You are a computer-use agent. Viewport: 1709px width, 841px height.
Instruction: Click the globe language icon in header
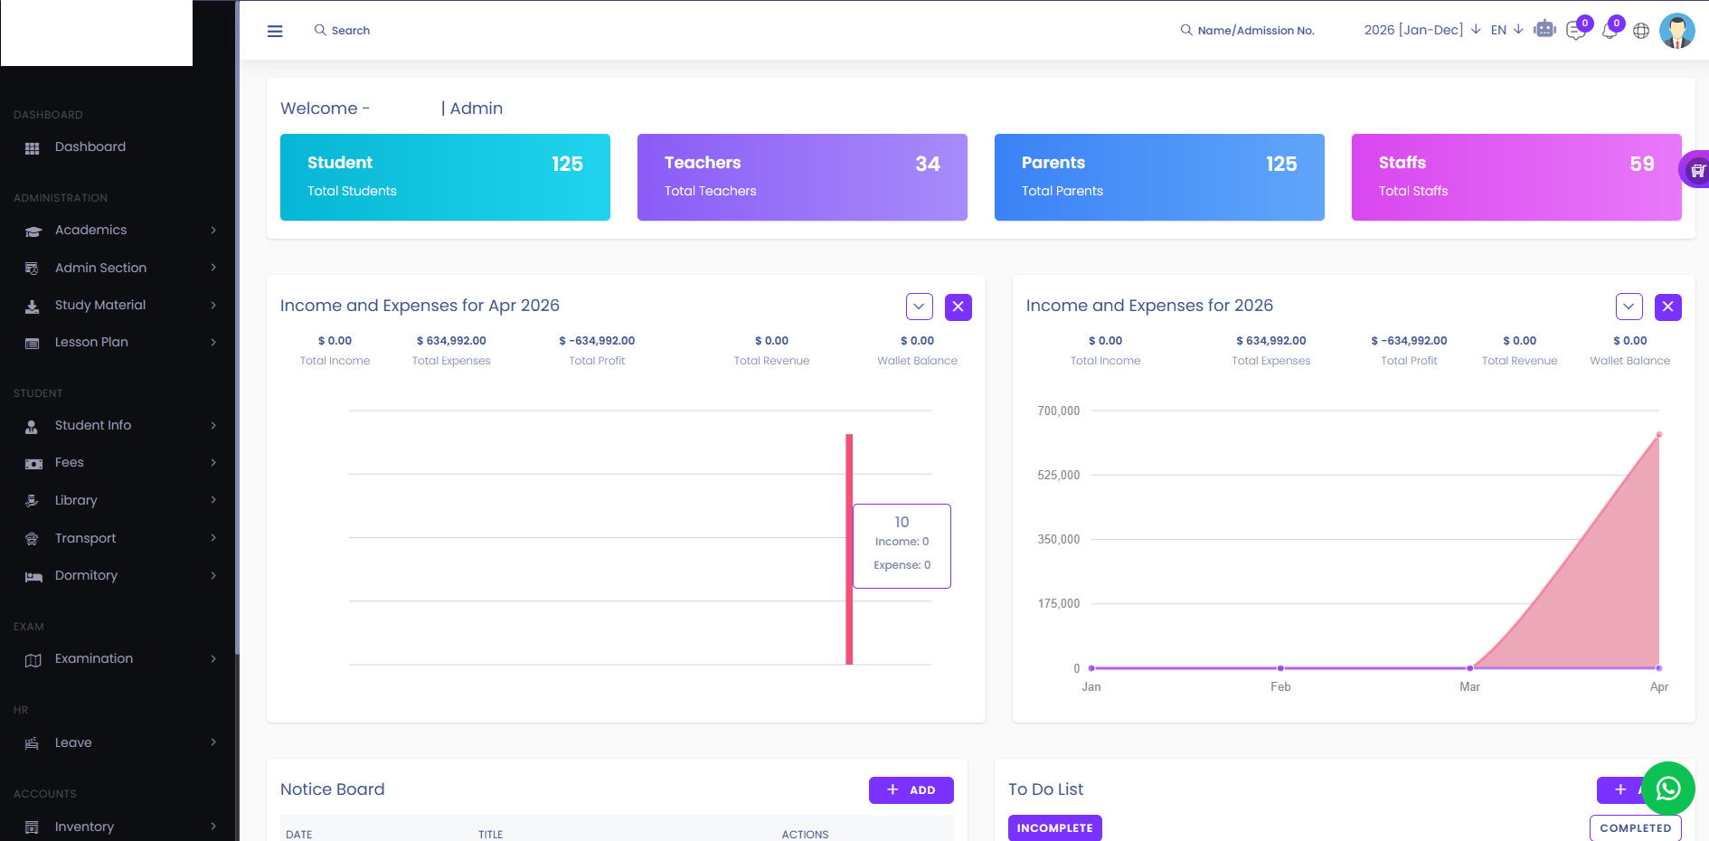point(1641,31)
